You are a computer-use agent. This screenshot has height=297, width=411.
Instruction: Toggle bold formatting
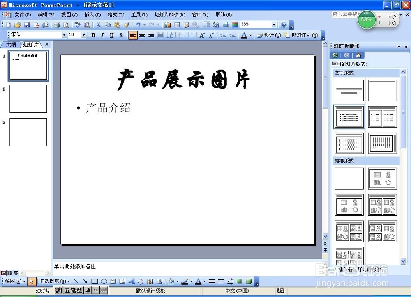(x=93, y=34)
